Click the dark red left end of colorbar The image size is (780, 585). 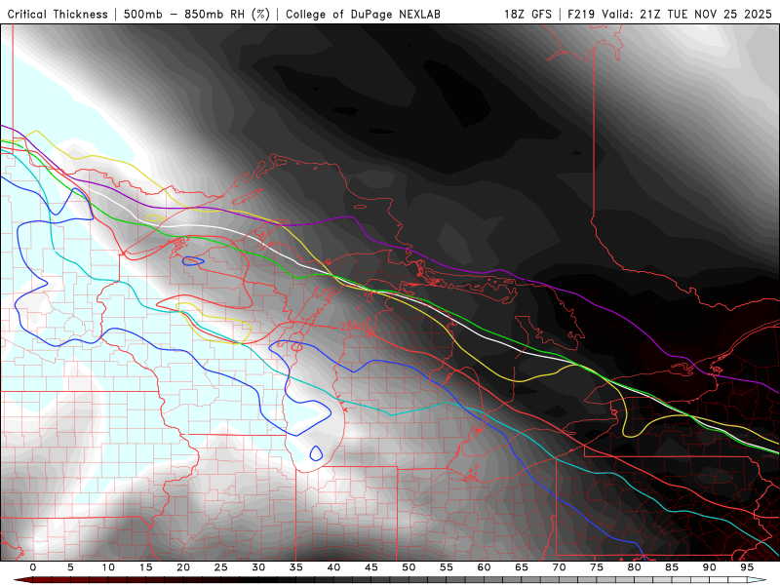[x=22, y=580]
